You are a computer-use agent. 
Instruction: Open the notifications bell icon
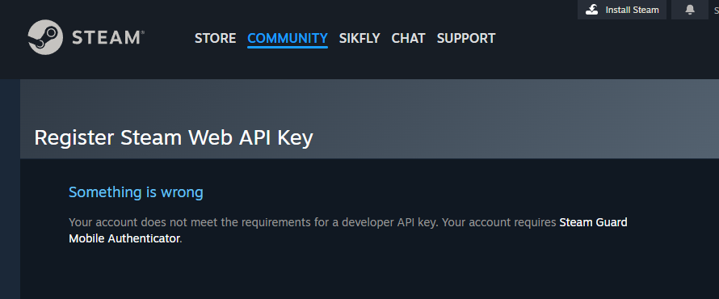coord(690,10)
